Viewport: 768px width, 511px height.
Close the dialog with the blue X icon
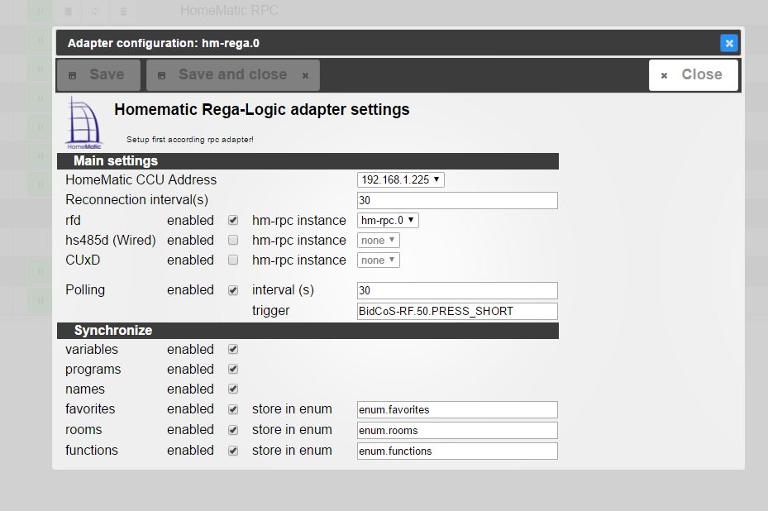coord(729,43)
